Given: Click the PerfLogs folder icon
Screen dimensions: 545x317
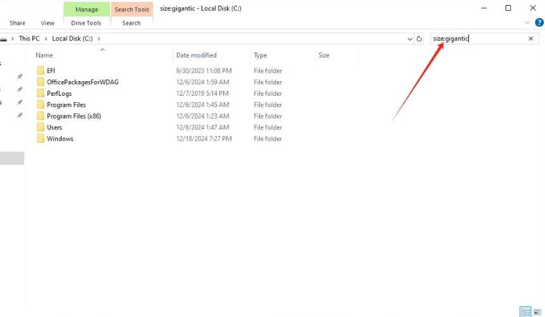Looking at the screenshot, I should 41,93.
